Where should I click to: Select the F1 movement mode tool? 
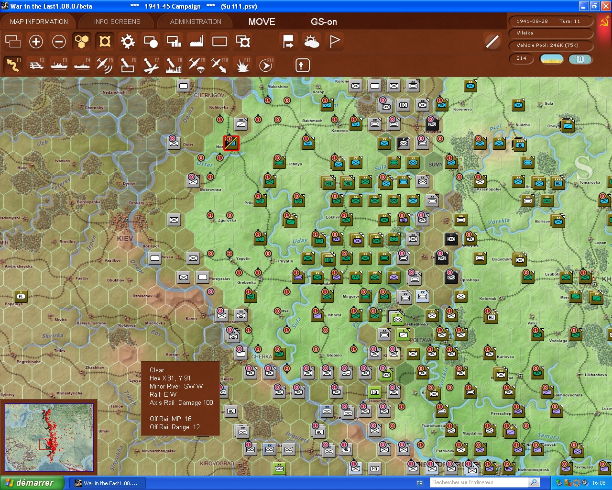tap(13, 65)
